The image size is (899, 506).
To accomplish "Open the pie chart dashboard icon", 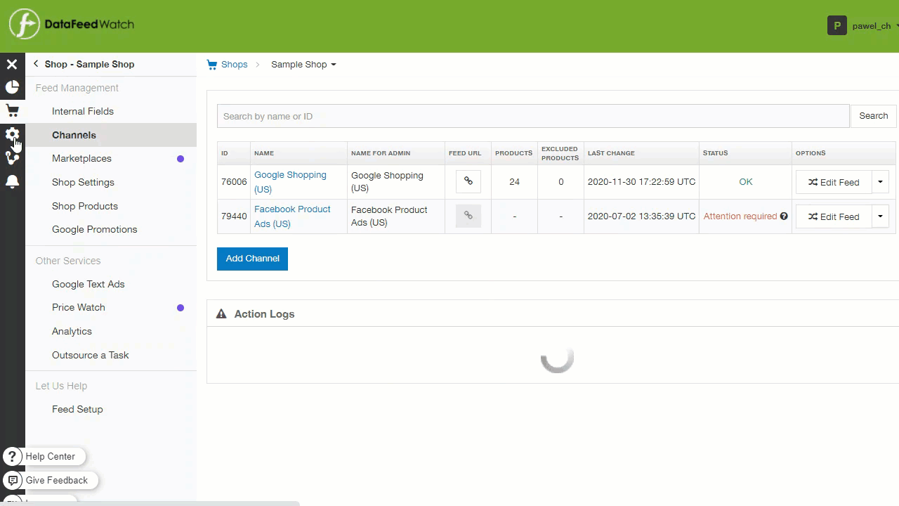I will pos(12,87).
